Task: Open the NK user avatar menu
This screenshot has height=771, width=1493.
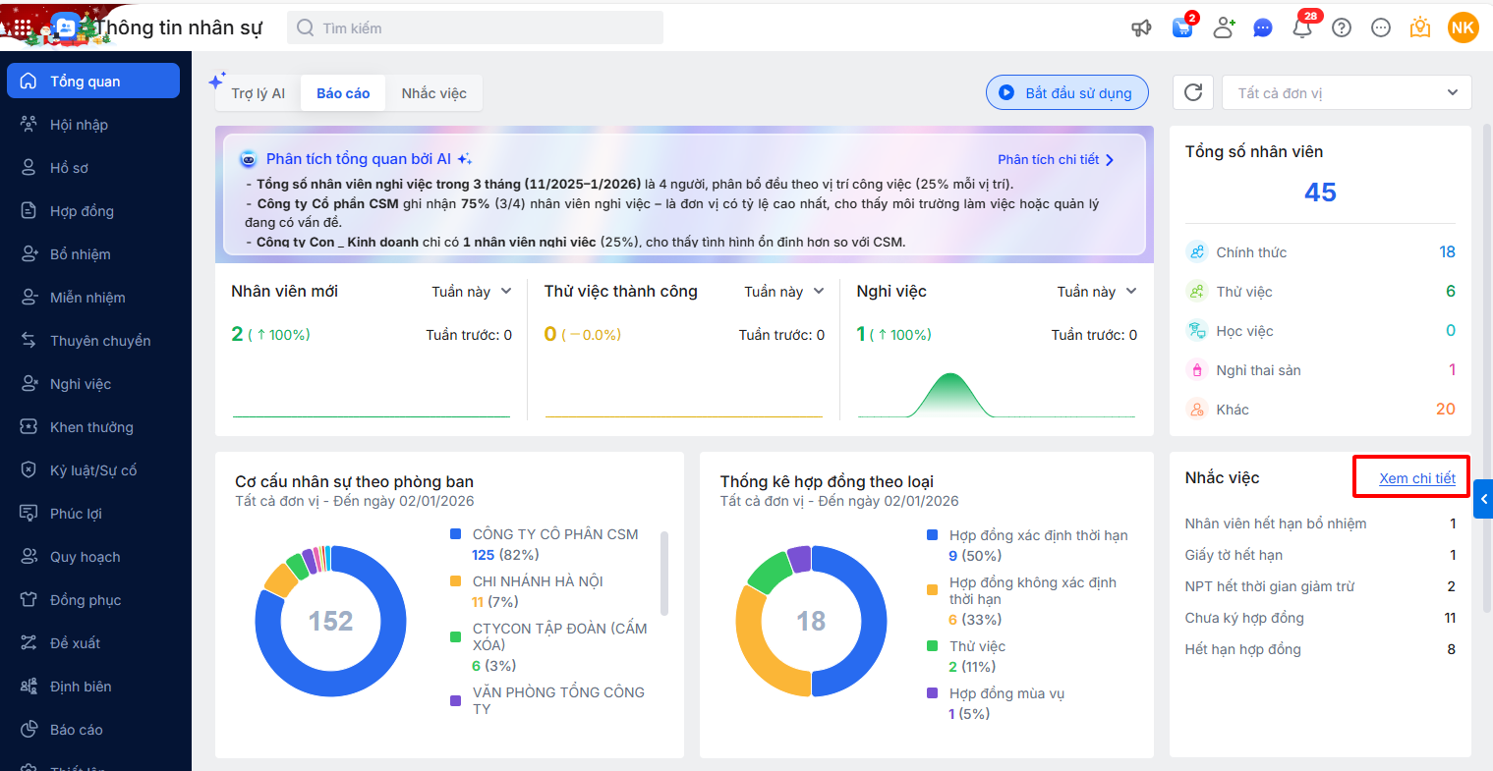Action: [1463, 28]
